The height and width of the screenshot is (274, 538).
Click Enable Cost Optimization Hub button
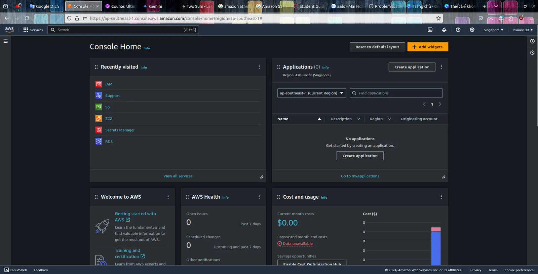click(x=312, y=263)
